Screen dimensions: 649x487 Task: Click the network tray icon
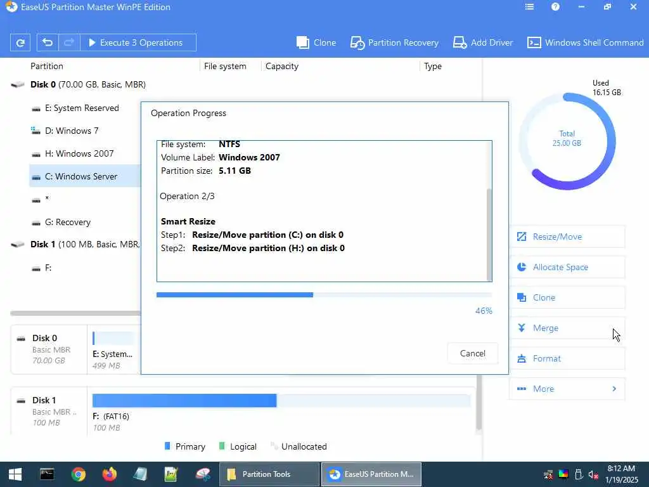pyautogui.click(x=548, y=474)
